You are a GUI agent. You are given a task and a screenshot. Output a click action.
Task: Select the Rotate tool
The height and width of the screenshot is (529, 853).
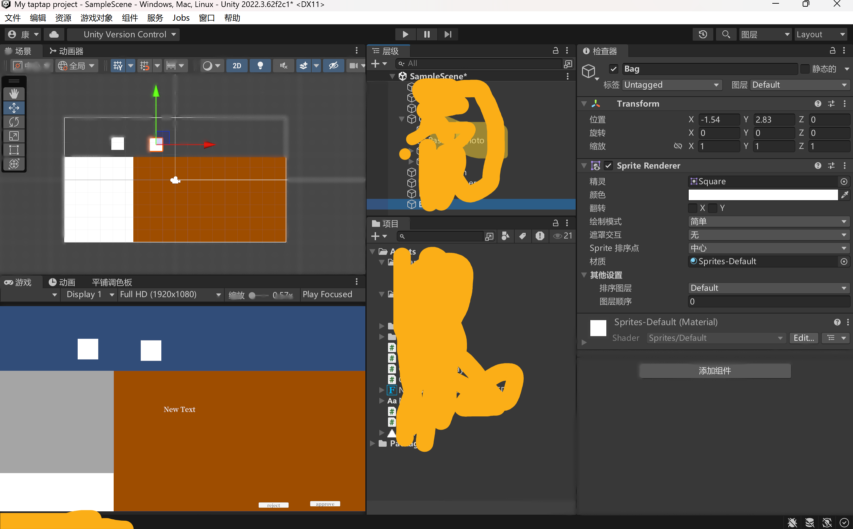click(x=14, y=122)
